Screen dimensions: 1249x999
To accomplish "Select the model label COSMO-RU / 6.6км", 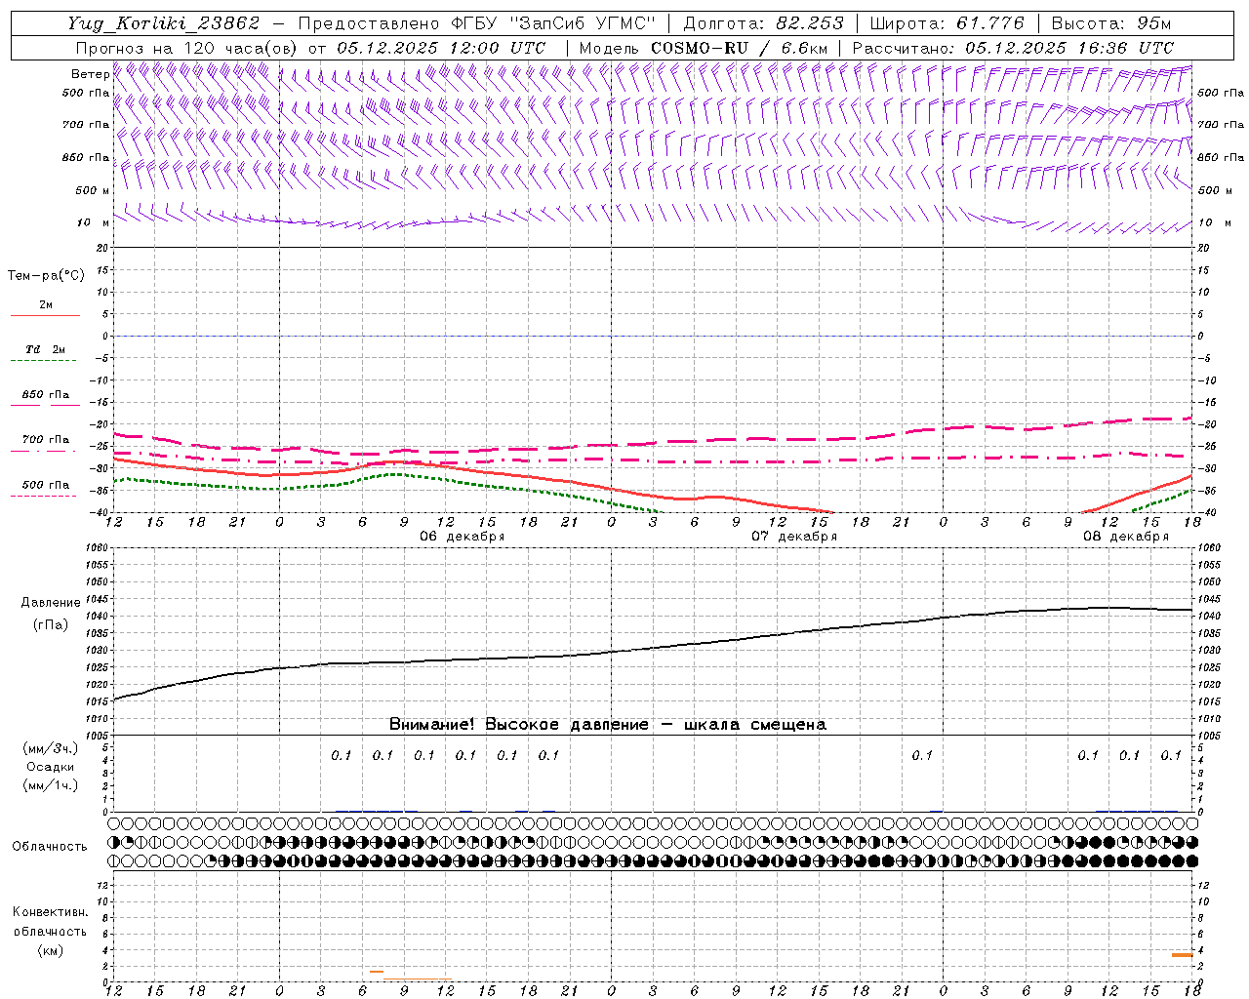I will click(739, 48).
